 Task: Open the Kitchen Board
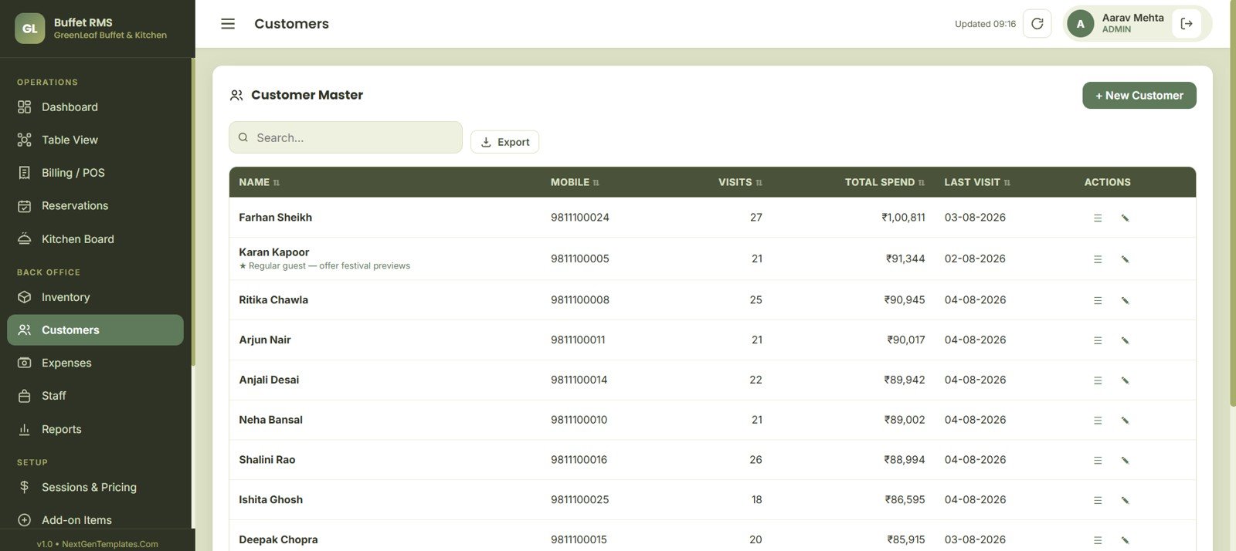tap(96, 239)
